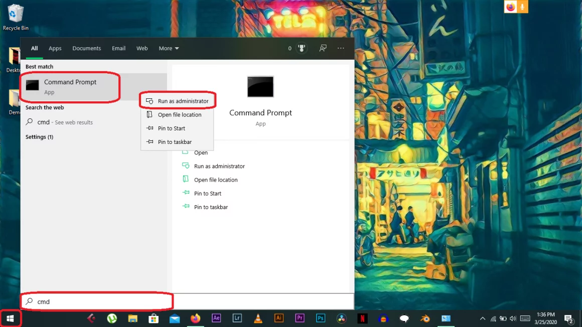Open Microsoft Store taskbar icon

point(154,318)
